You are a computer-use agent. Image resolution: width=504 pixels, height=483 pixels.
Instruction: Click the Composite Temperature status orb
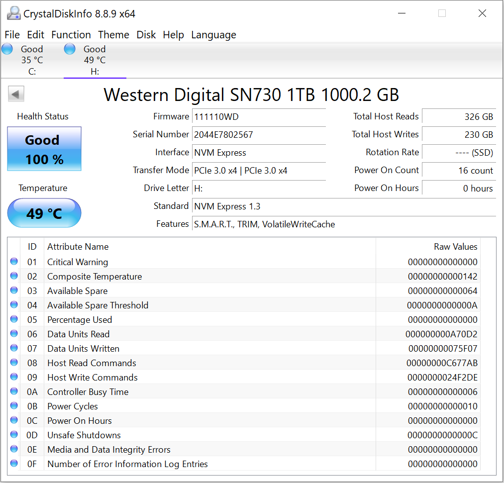tap(14, 276)
